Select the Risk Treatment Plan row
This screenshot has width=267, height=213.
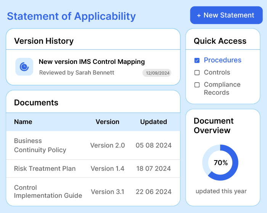tap(45, 168)
